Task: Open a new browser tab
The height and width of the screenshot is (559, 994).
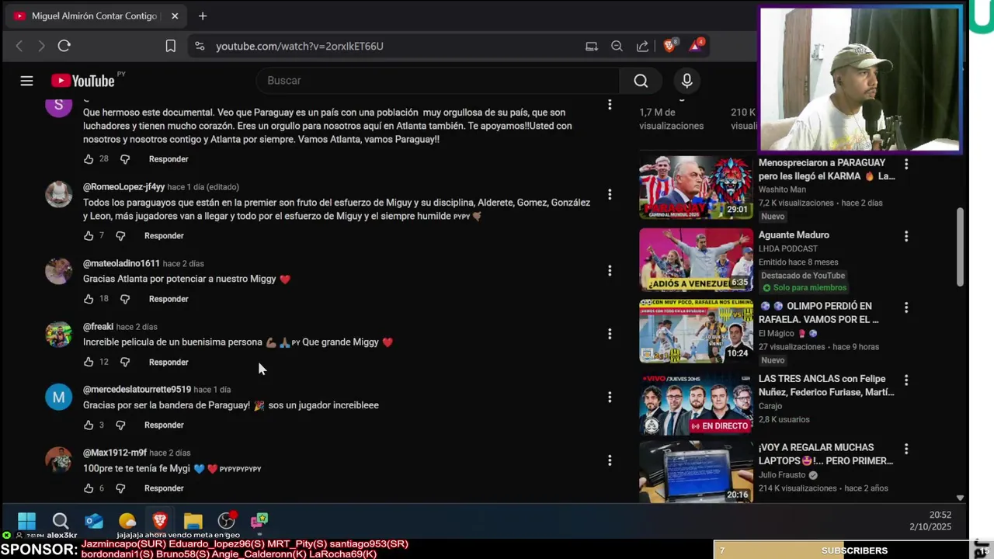Action: point(202,16)
